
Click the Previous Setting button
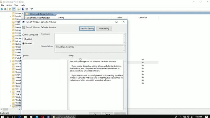point(87,29)
